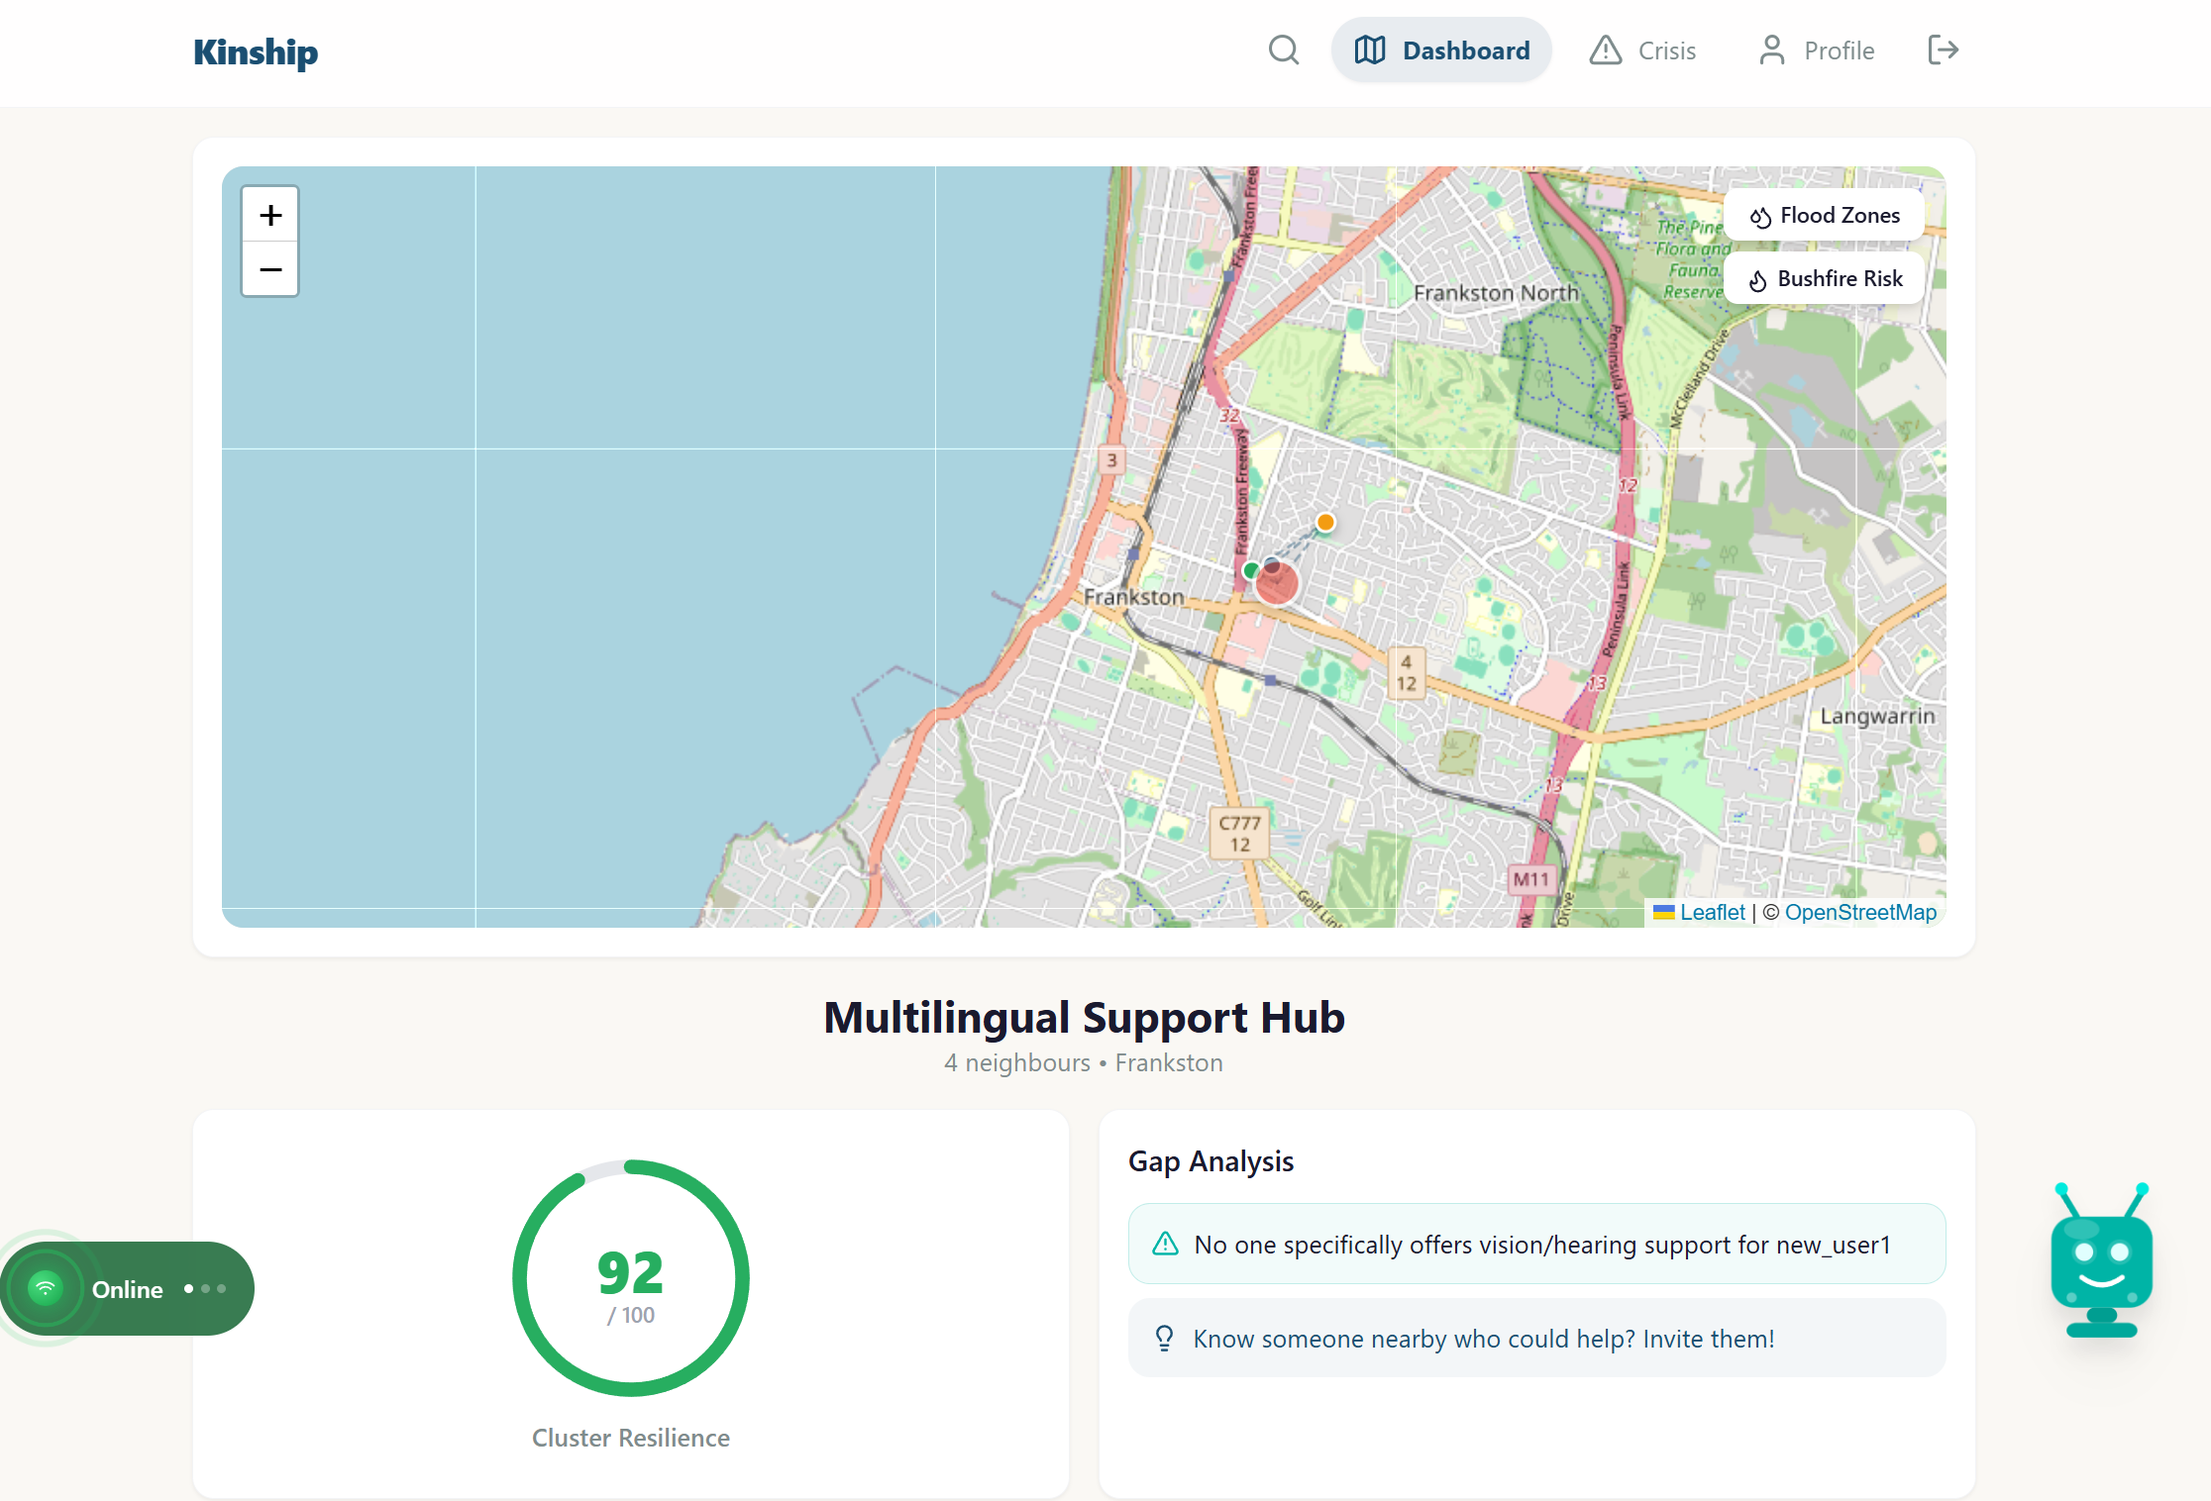Screen dimensions: 2211x1501
Task: Expand the three dots on Online pill
Action: [205, 1289]
